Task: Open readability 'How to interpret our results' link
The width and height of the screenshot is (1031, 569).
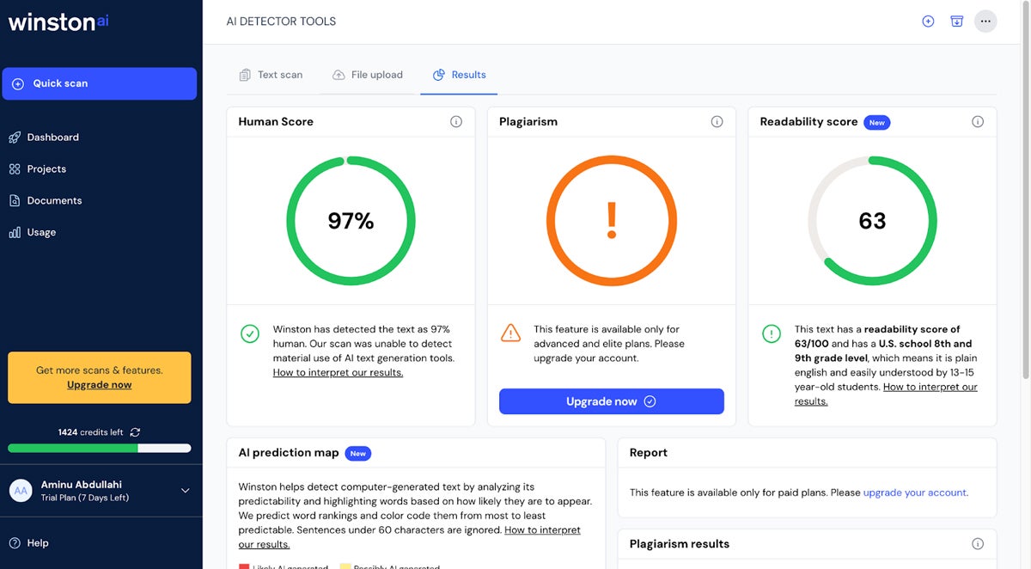Action: (886, 394)
